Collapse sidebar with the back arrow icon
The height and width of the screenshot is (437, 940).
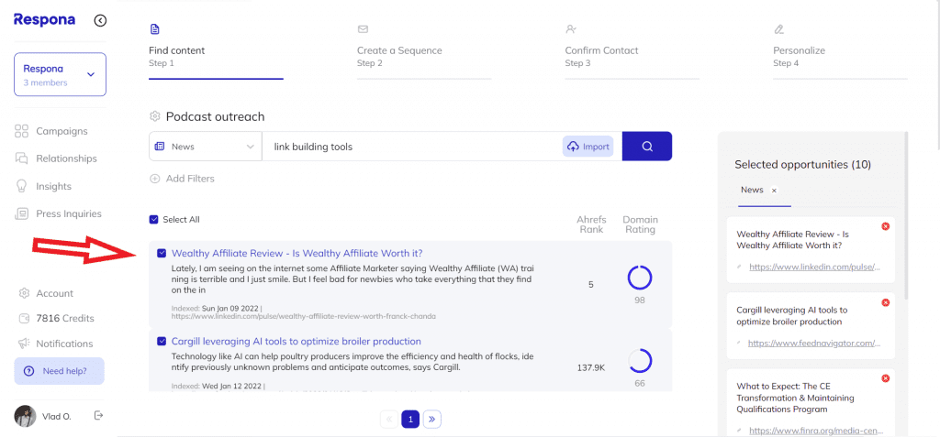click(101, 21)
